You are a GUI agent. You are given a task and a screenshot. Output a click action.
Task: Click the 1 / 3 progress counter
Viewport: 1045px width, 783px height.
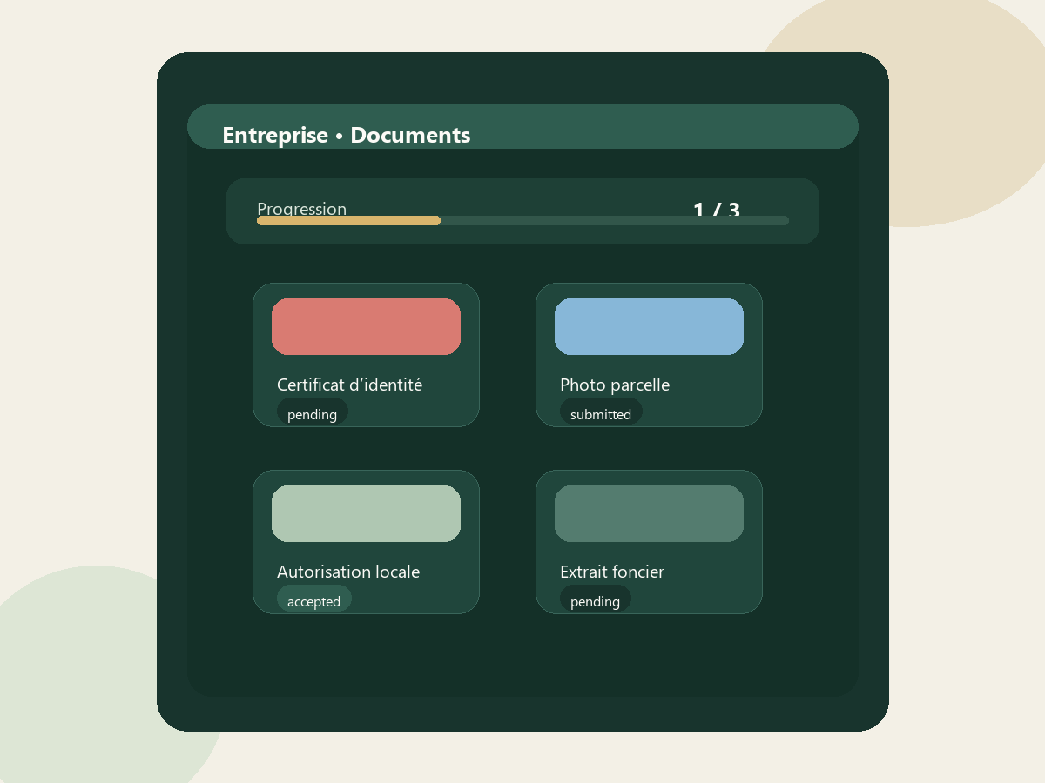tap(716, 209)
